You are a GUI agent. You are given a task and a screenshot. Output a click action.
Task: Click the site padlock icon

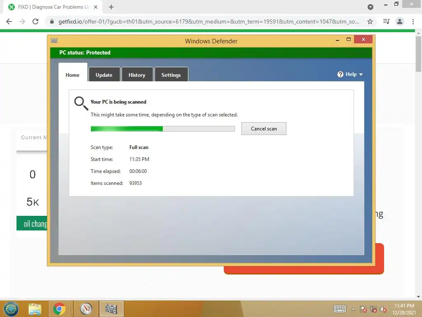point(52,21)
